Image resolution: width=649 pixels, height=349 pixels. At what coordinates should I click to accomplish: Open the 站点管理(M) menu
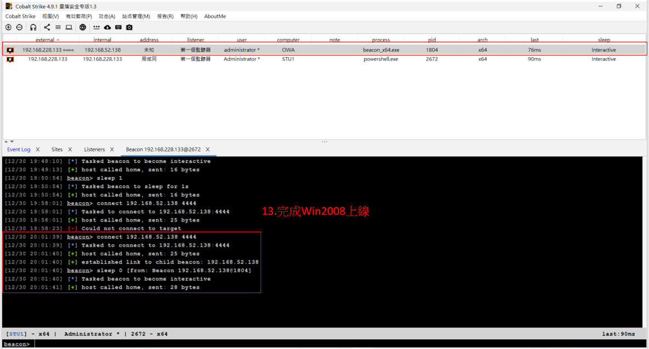pyautogui.click(x=136, y=16)
